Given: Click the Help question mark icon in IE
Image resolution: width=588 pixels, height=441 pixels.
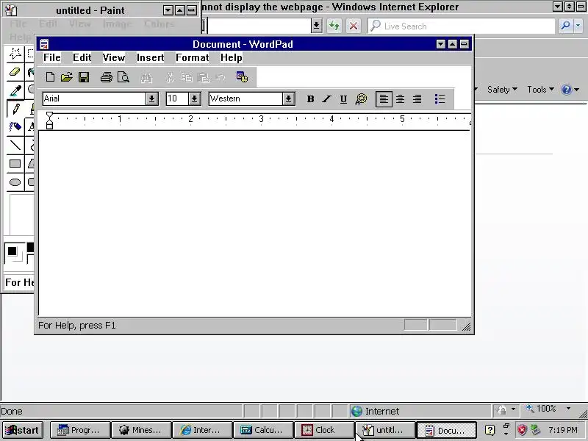Looking at the screenshot, I should click(x=566, y=90).
